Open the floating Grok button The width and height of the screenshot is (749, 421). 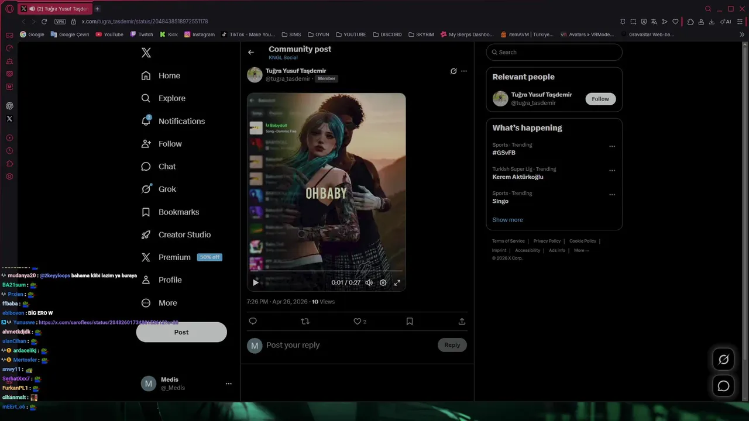tap(724, 360)
